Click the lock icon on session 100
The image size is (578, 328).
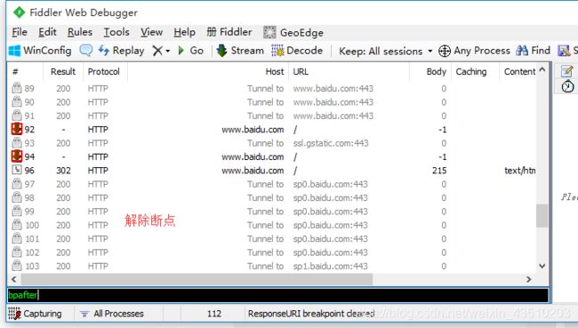click(17, 224)
